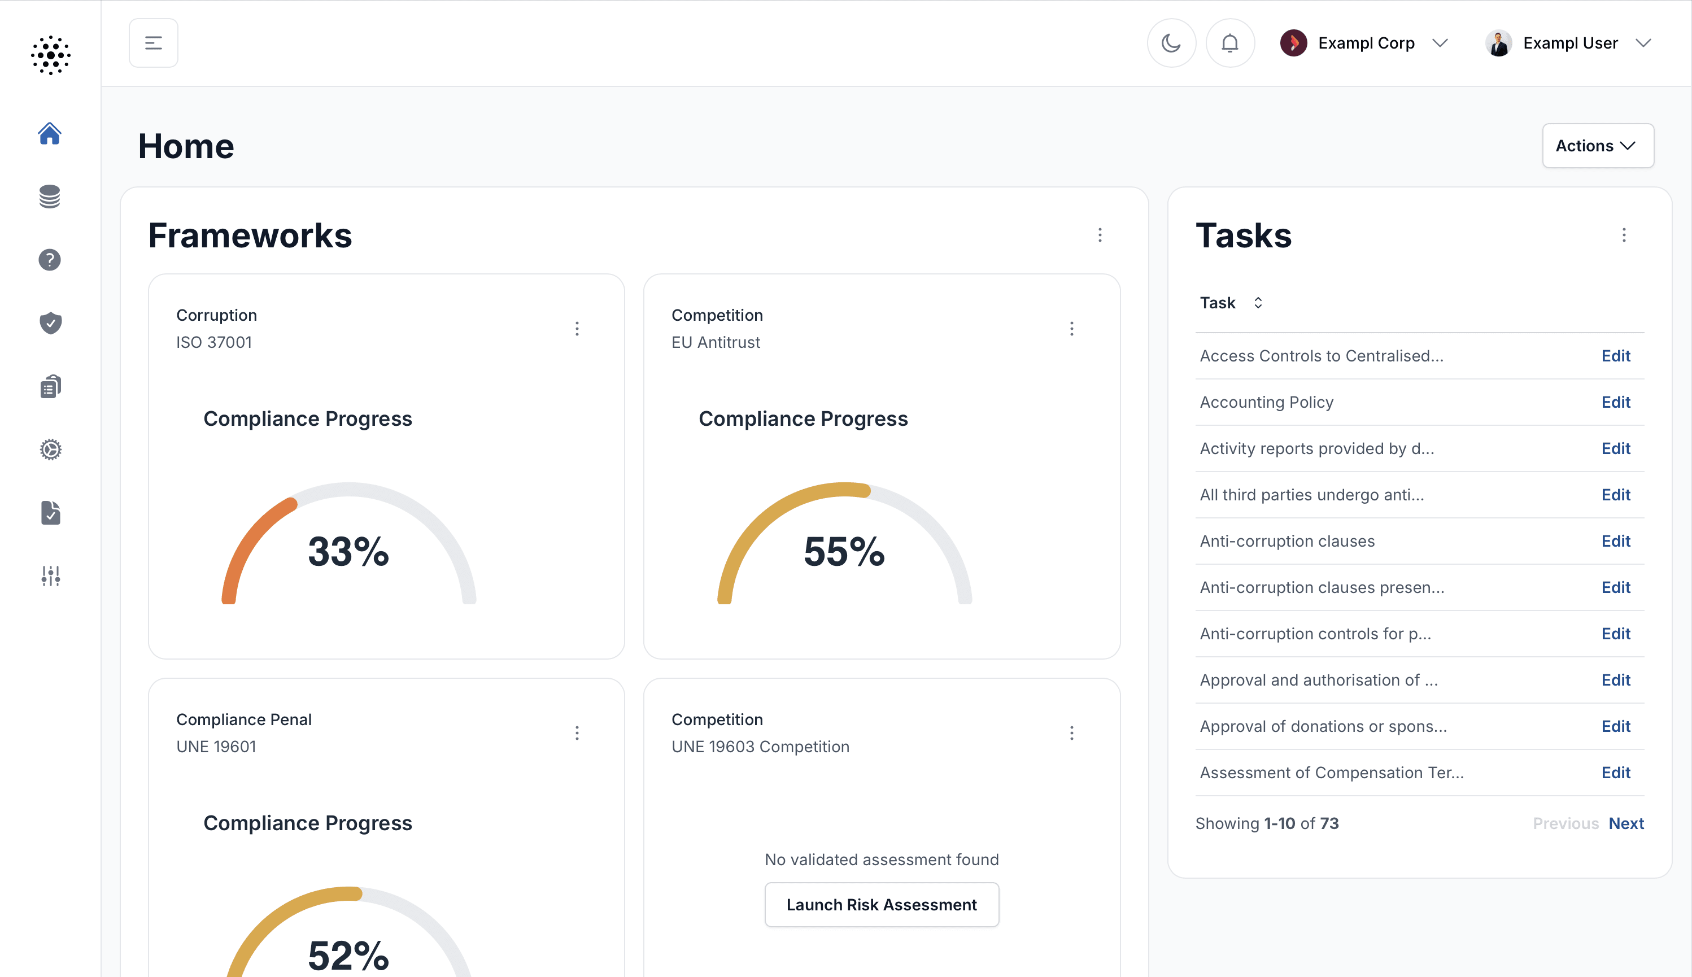Image resolution: width=1692 pixels, height=977 pixels.
Task: Open the data sources database icon
Action: (50, 197)
